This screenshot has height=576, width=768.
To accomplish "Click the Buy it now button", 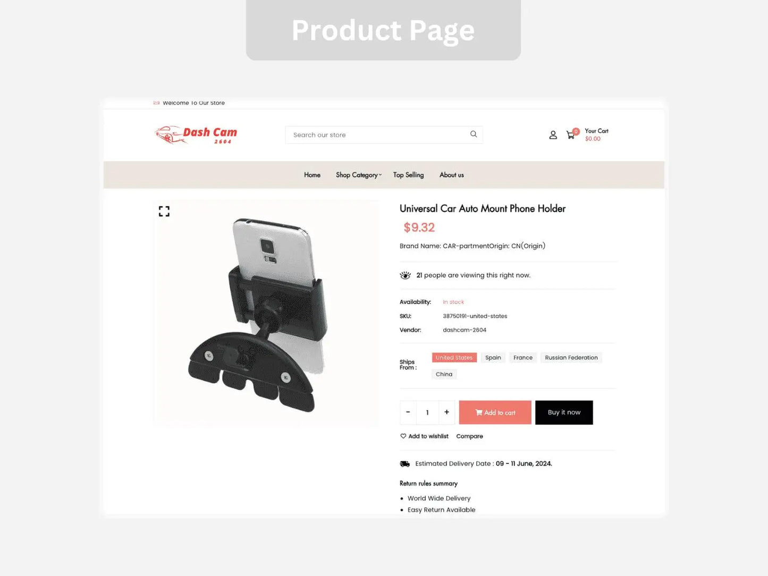I will point(564,412).
